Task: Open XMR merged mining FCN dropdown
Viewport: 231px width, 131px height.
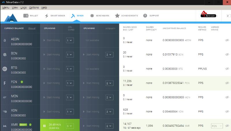Action: point(217,126)
